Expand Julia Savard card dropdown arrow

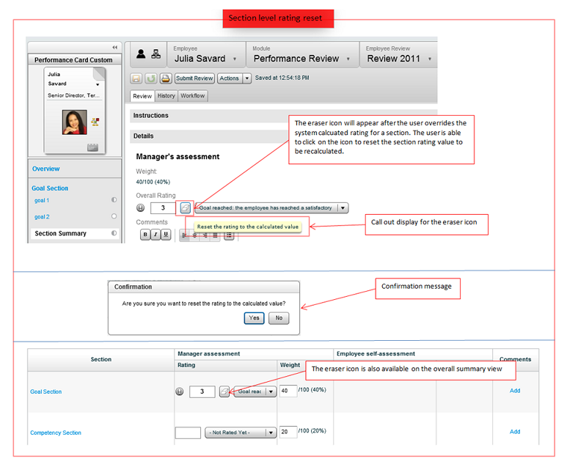[98, 84]
